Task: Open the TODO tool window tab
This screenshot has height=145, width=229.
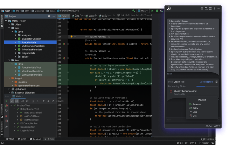Action: click(10, 139)
